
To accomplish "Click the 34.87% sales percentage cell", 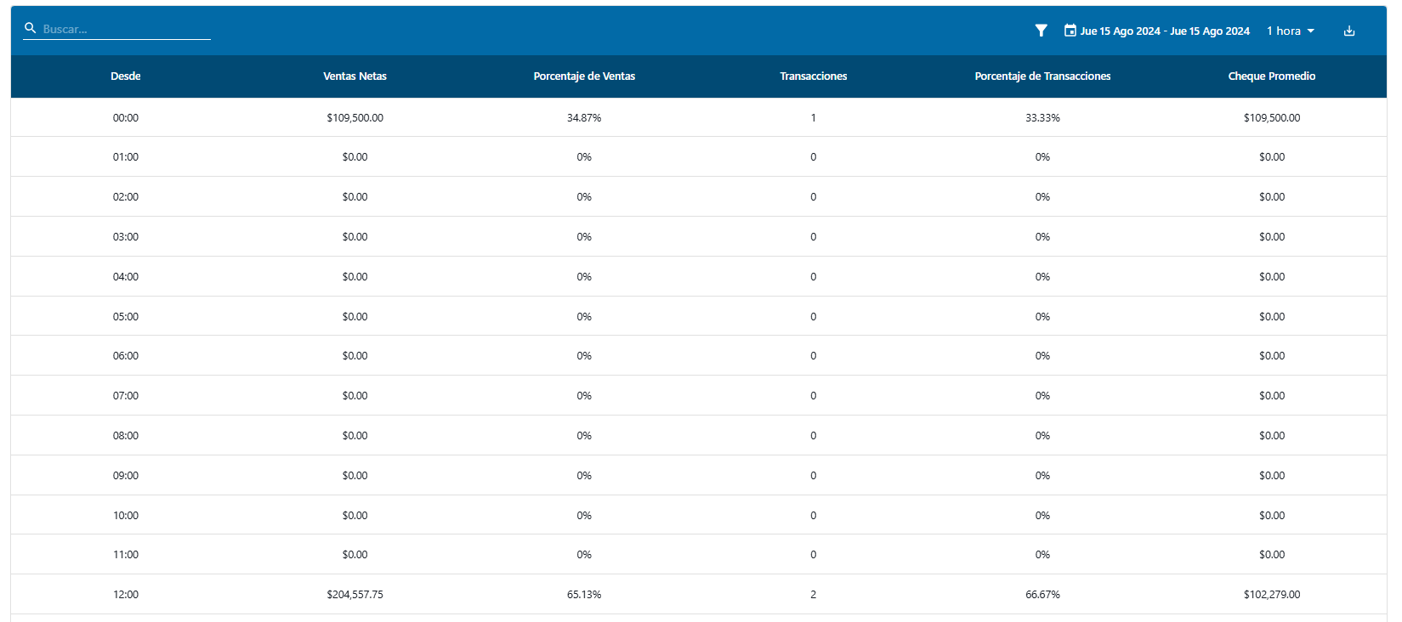I will [x=584, y=118].
